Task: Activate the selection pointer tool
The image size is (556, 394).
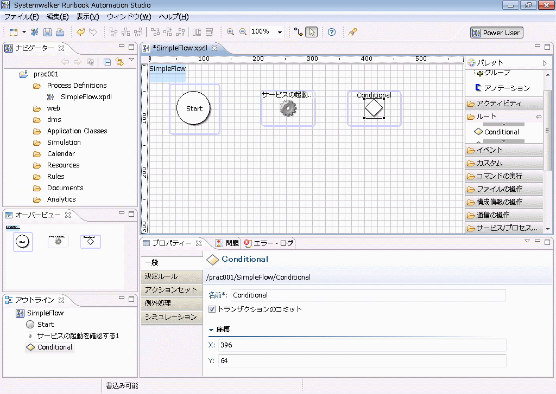Action: 312,32
